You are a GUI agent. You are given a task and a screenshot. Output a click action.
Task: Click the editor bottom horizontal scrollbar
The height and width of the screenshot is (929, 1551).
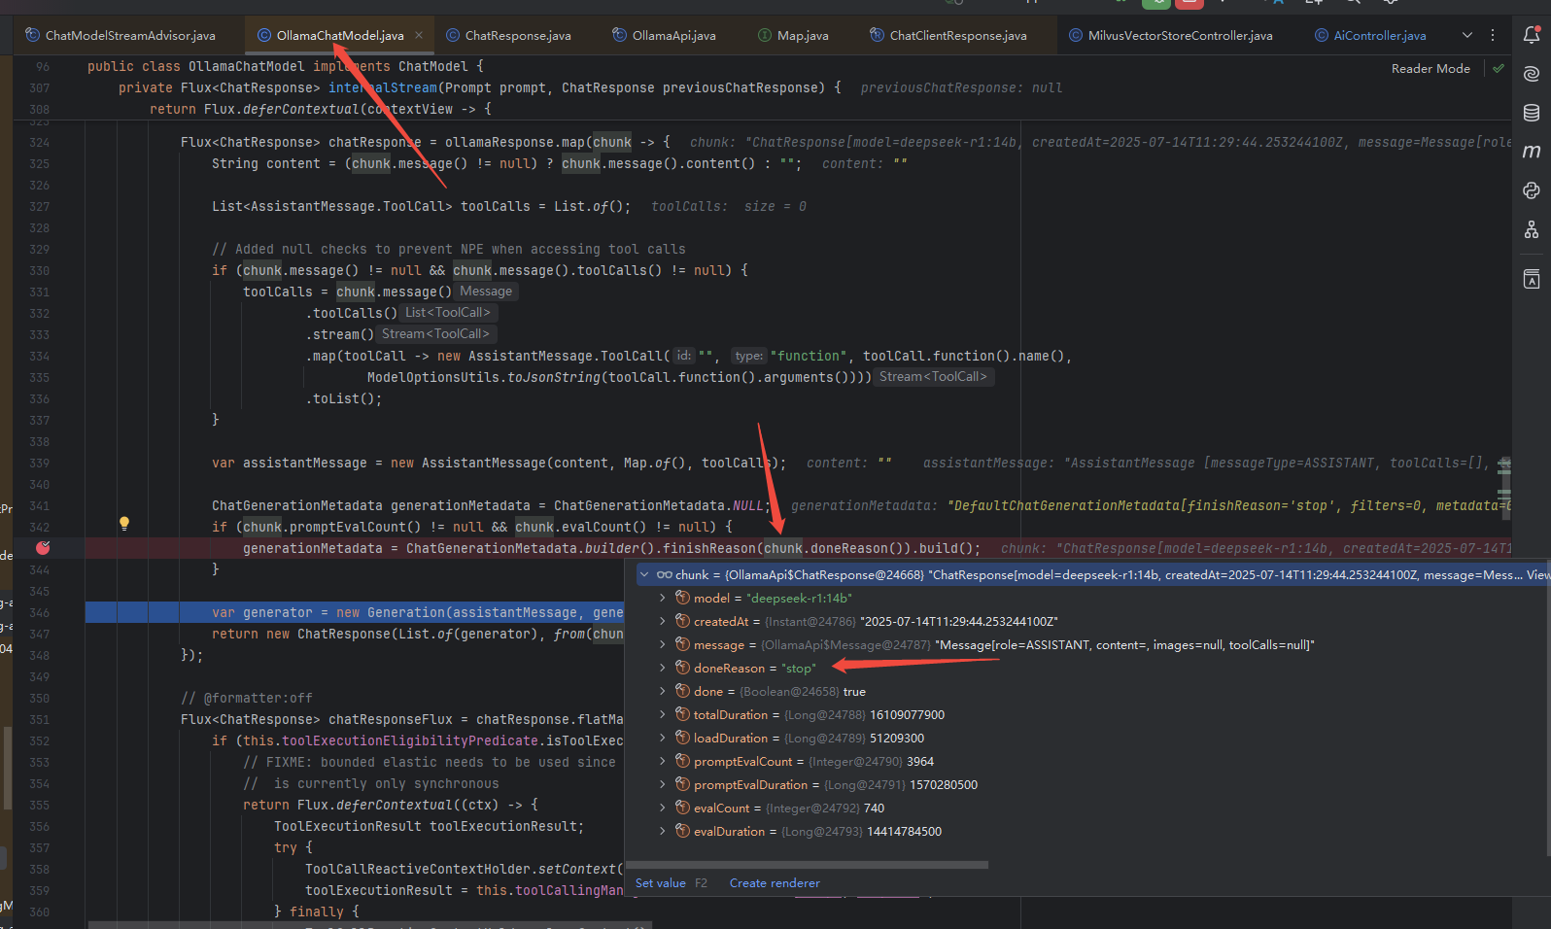click(x=369, y=925)
